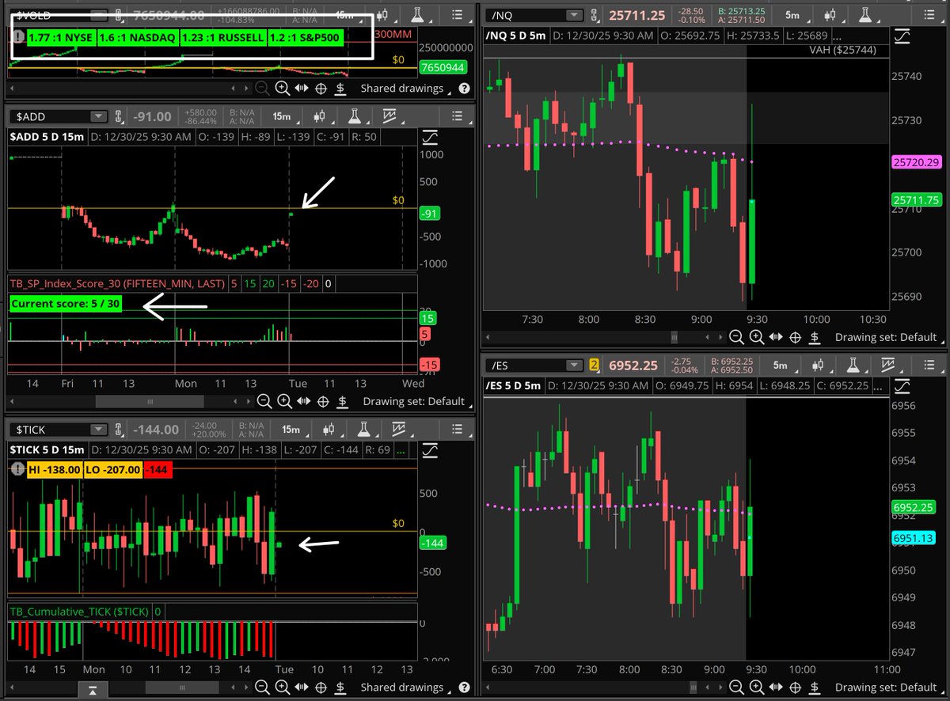Click the TB_SP_Index_Score_30 study label

116,283
